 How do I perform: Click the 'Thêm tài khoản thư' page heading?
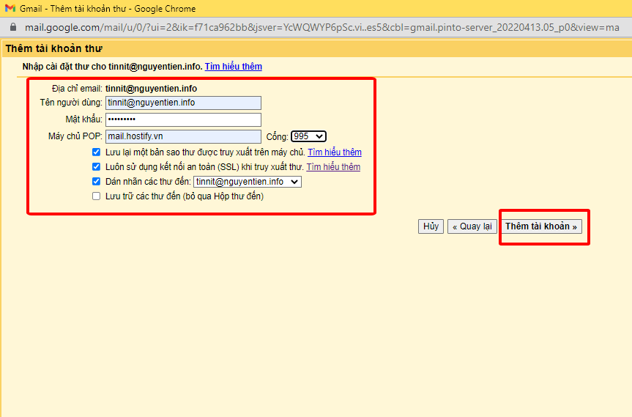pyautogui.click(x=54, y=48)
